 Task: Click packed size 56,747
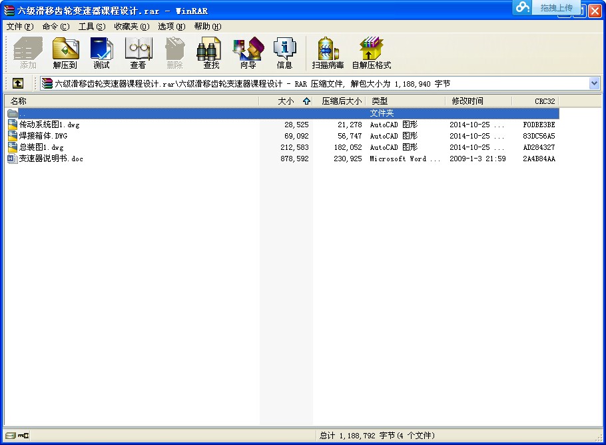pyautogui.click(x=350, y=136)
